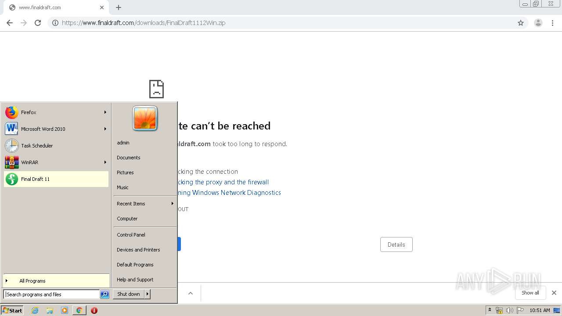Viewport: 562px width, 316px height.
Task: Click the Chrome address bar URL
Action: pos(144,23)
